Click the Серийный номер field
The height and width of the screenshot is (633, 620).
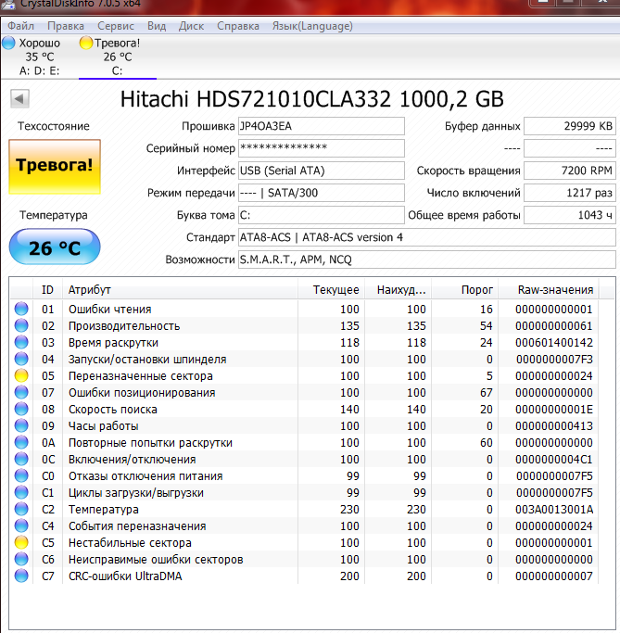(x=321, y=148)
